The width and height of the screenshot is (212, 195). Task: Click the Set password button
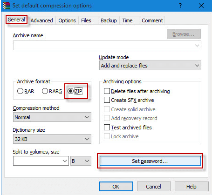[x=150, y=161]
